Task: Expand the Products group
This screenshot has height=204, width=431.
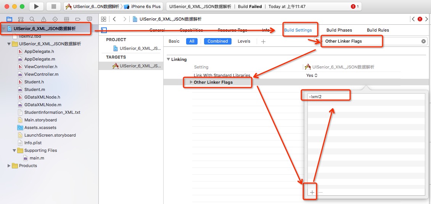Action: click(9, 166)
